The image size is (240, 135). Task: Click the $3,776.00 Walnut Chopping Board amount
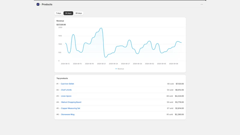coord(179,102)
